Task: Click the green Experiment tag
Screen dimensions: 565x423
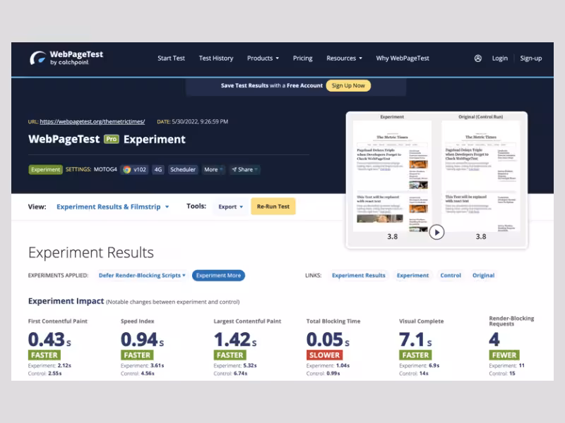Action: (46, 169)
